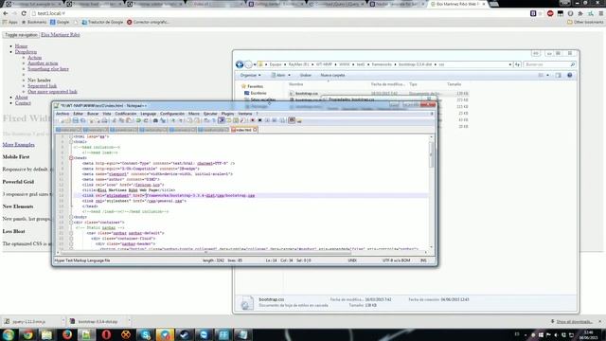
Task: Open the More Examples link
Action: click(x=19, y=145)
